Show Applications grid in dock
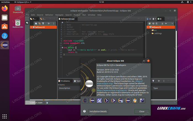Viewport: 193px width, 121px height. click(x=5, y=116)
